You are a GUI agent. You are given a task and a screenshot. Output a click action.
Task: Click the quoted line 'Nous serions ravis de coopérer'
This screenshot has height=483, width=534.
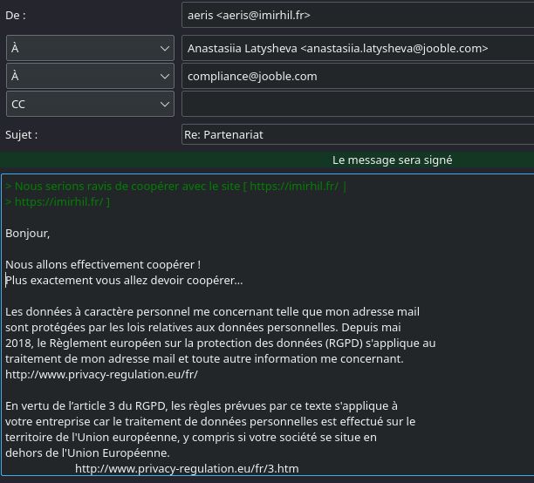point(175,187)
